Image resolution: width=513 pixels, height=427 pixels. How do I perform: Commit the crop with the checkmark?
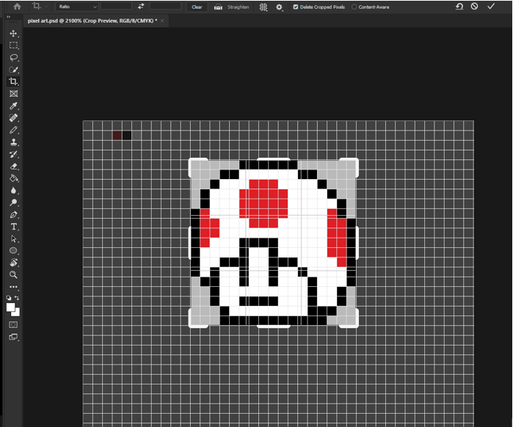tap(491, 7)
